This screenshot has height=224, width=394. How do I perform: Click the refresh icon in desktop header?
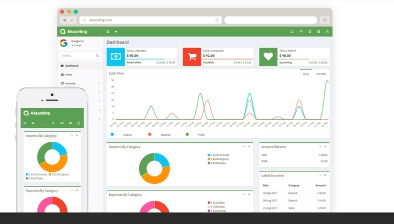coord(310,32)
